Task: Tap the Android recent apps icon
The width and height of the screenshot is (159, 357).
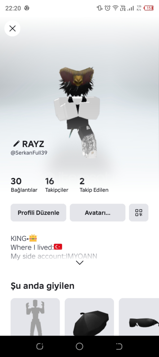Action: point(40,346)
